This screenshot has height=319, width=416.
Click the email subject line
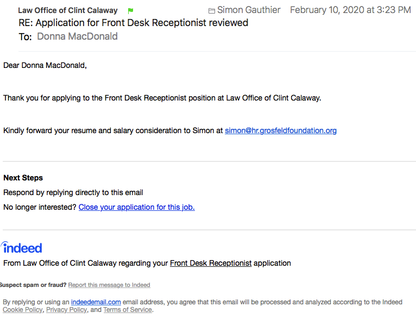coord(133,23)
